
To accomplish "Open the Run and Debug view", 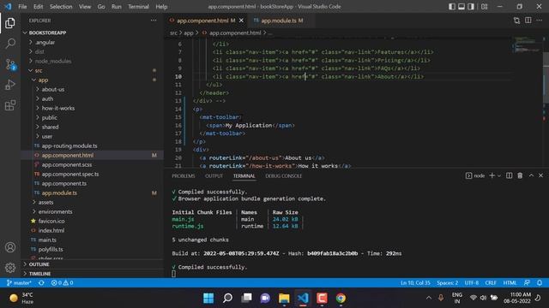I will pos(10,85).
